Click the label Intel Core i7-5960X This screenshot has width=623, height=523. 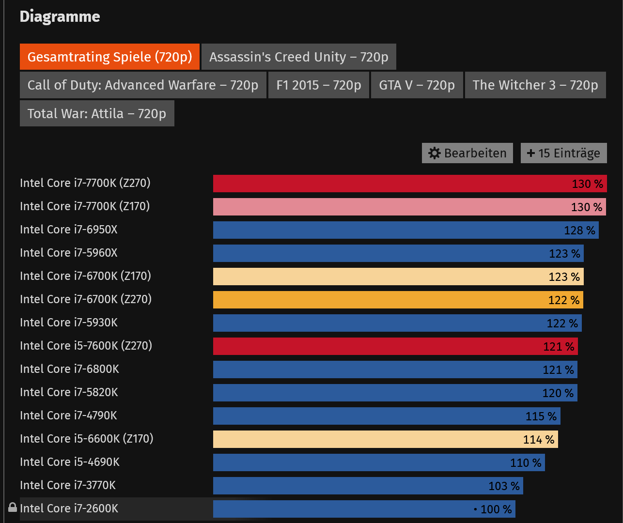(x=69, y=253)
